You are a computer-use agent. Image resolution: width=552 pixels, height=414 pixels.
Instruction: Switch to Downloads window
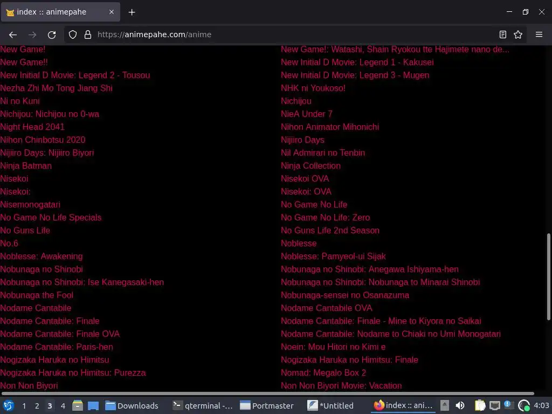pyautogui.click(x=132, y=405)
